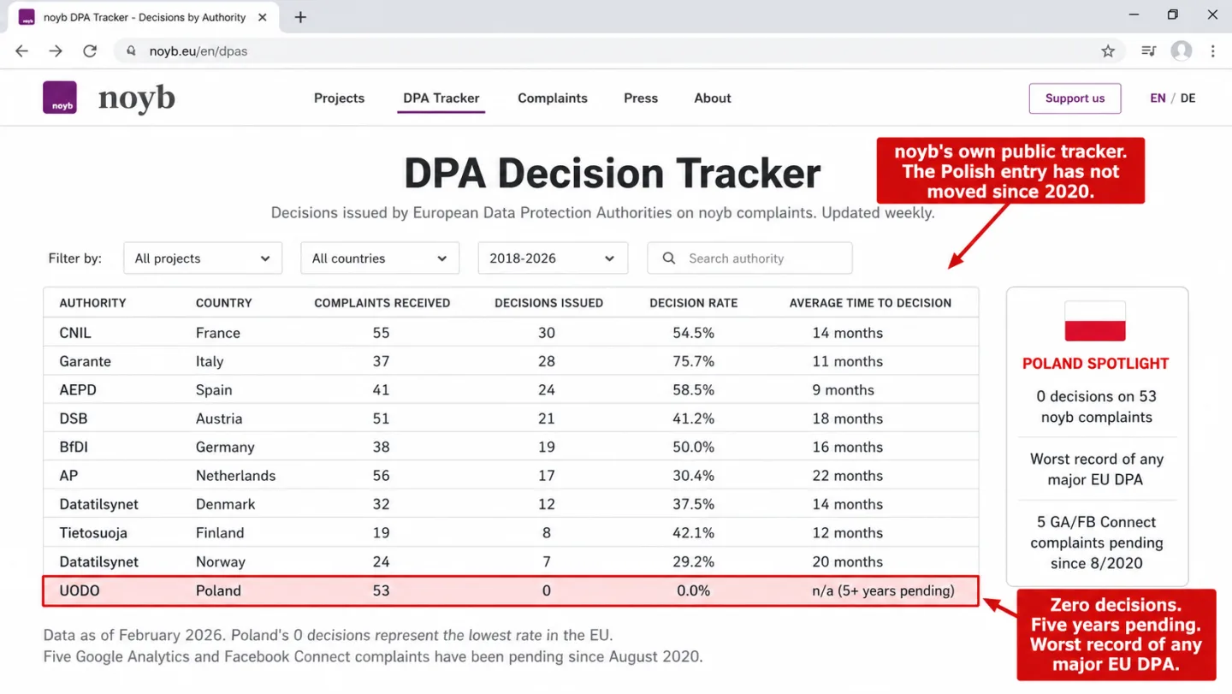Open the Projects menu item
1232x694 pixels.
[339, 98]
